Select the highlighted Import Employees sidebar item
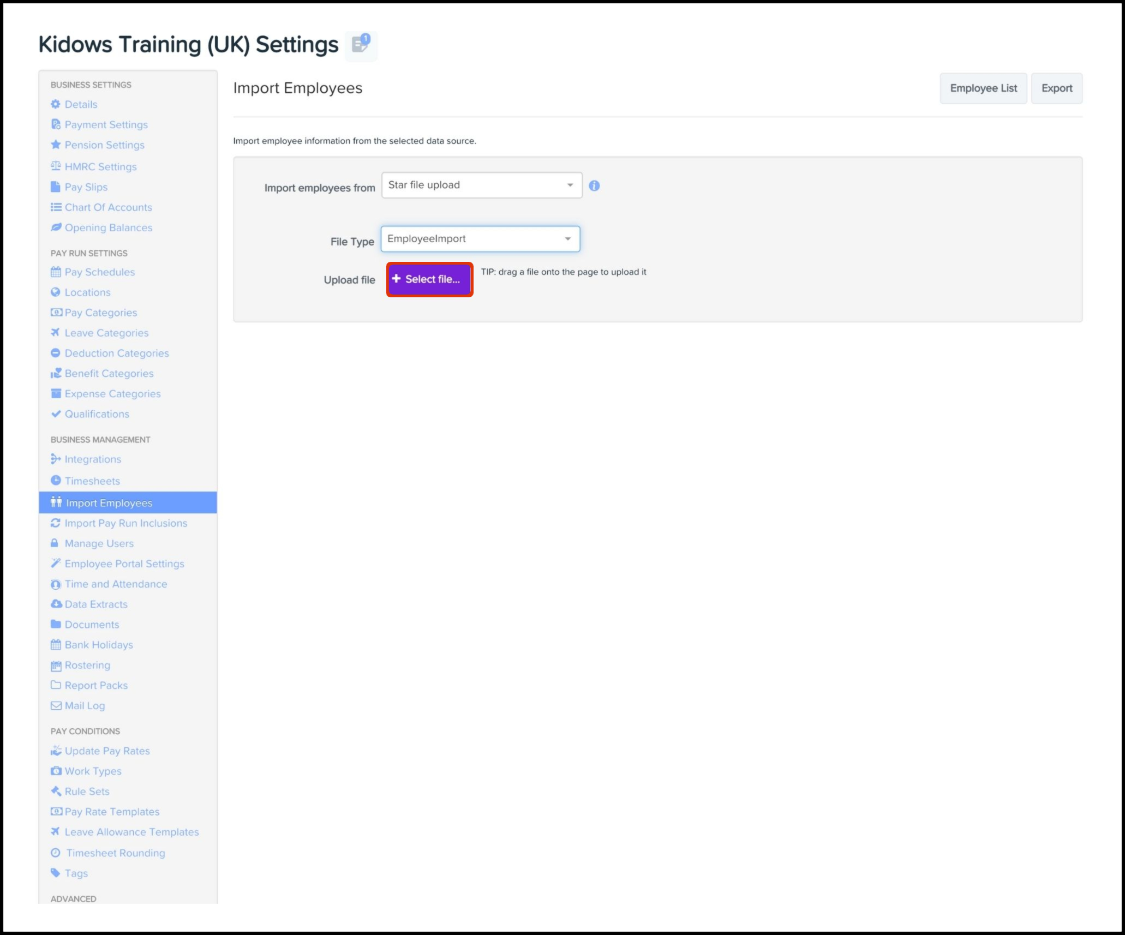This screenshot has height=935, width=1125. 109,503
